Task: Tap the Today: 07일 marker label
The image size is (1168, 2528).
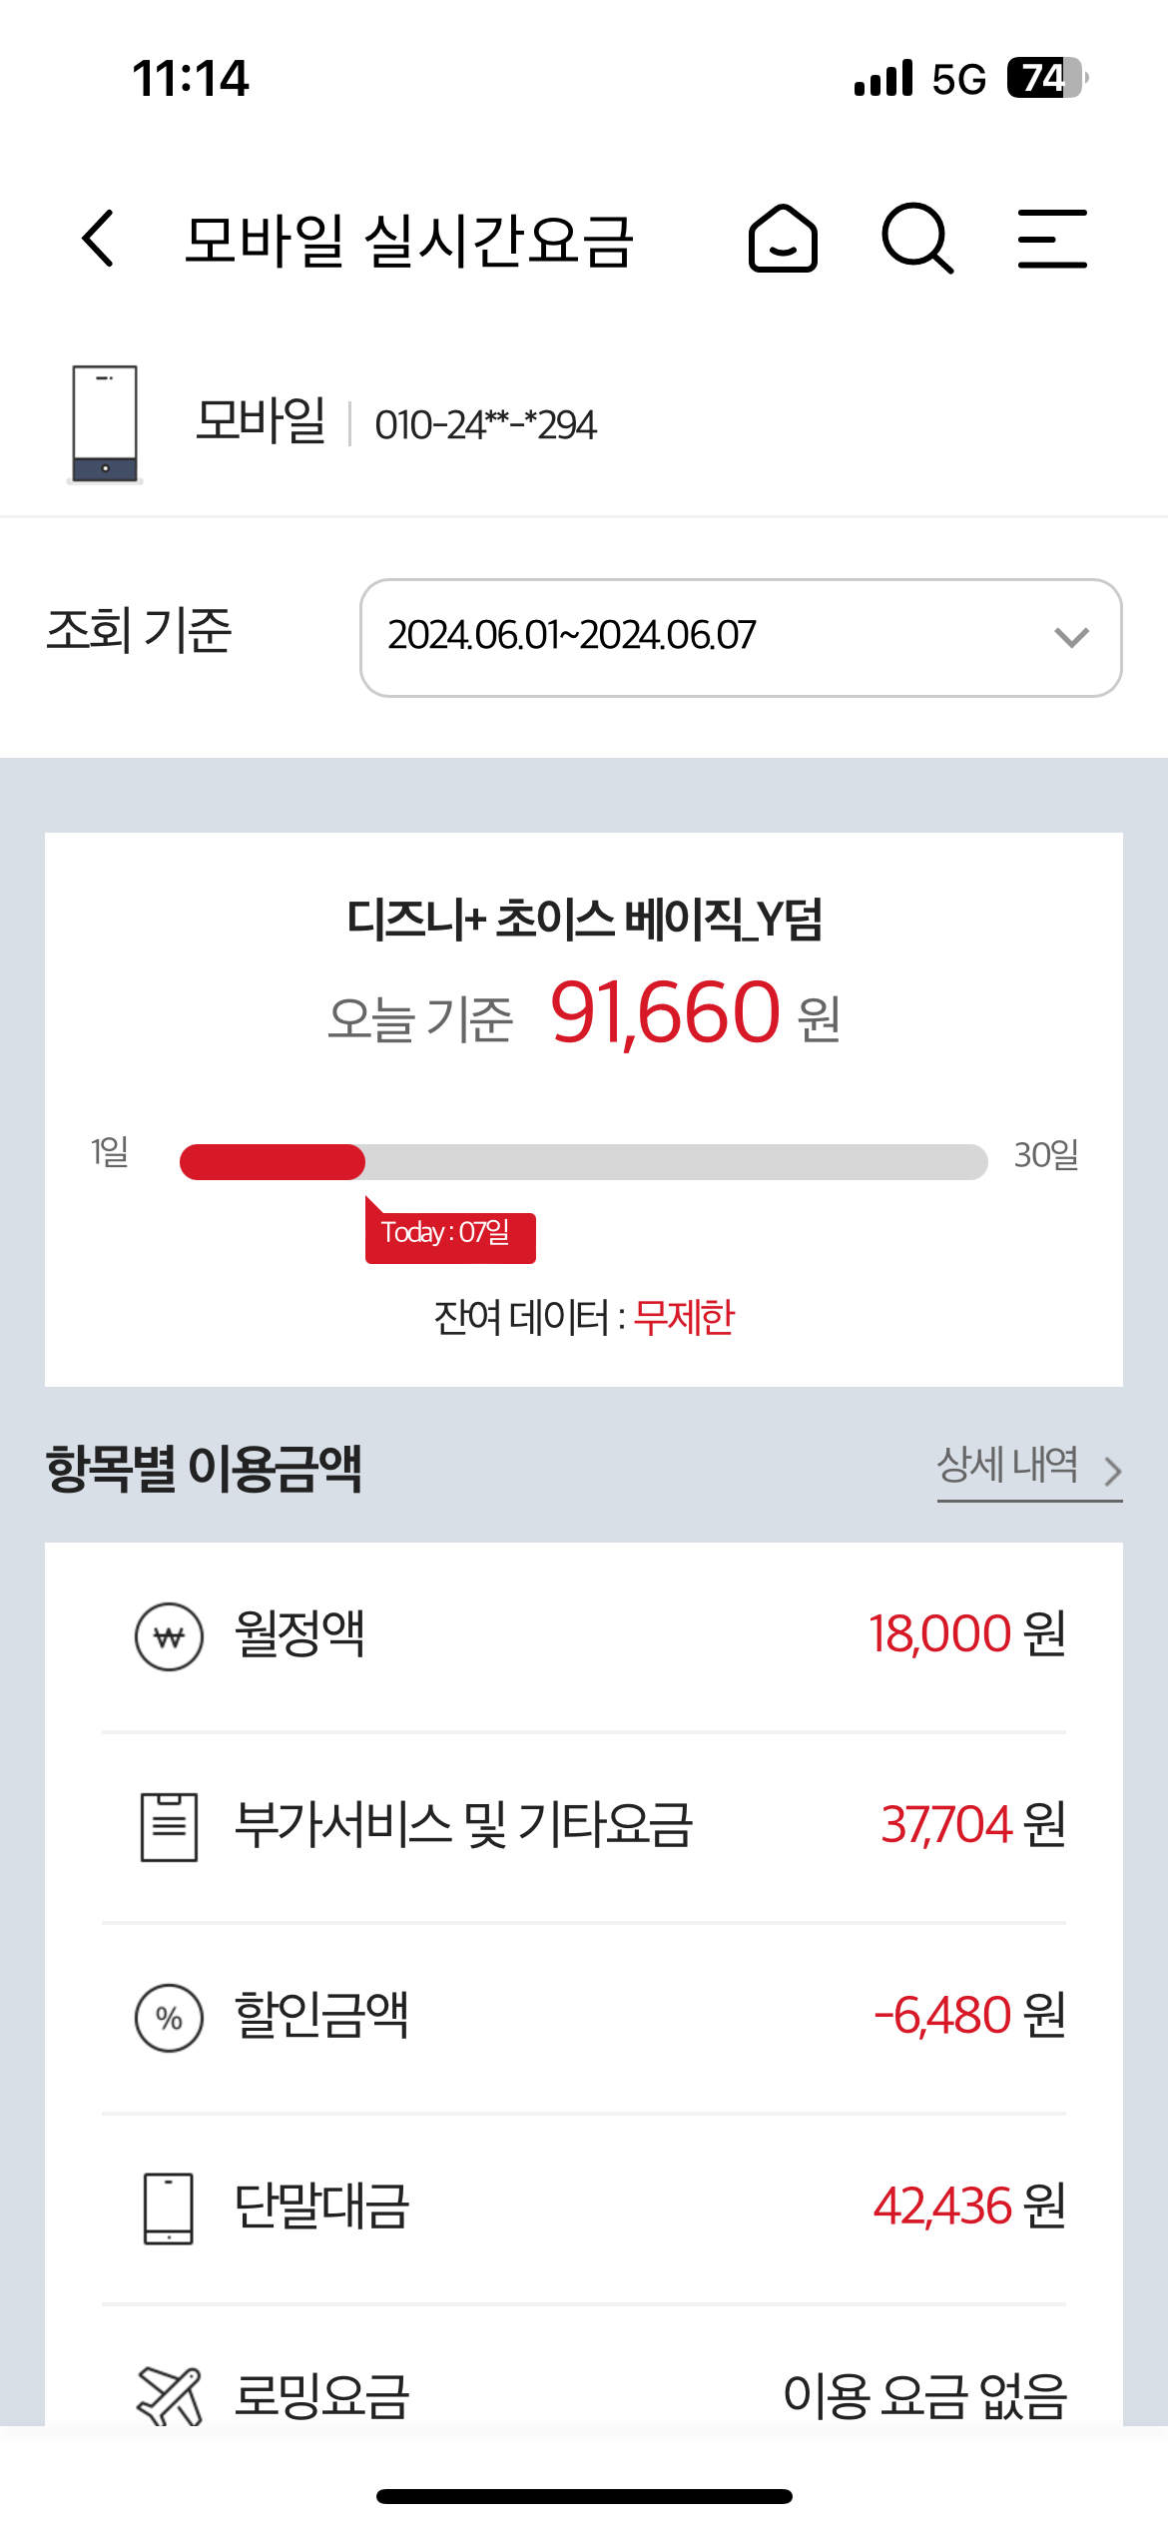Action: [449, 1236]
